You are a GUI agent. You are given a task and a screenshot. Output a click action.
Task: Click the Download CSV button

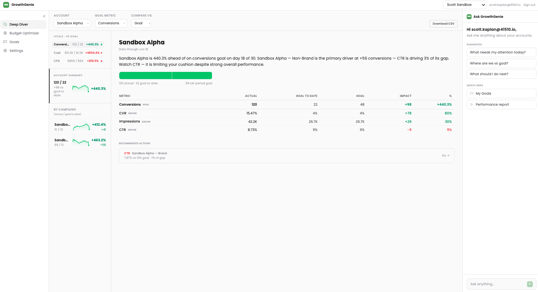click(443, 24)
